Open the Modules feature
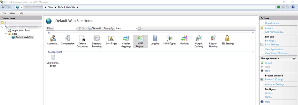The image size is (298, 105). tap(184, 40)
